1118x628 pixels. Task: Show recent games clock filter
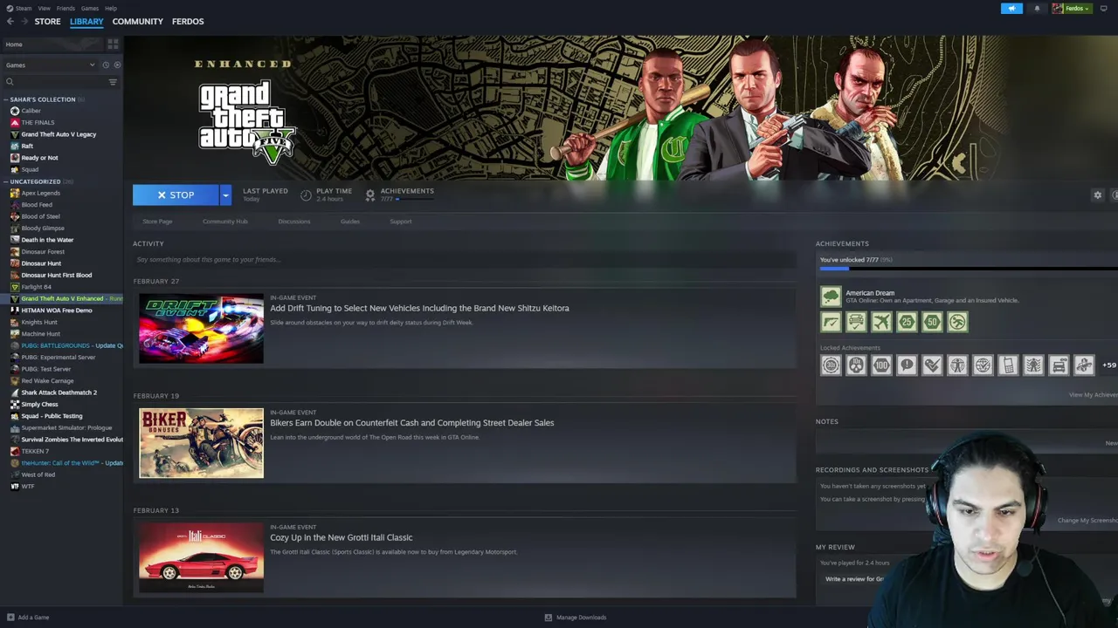pyautogui.click(x=106, y=65)
